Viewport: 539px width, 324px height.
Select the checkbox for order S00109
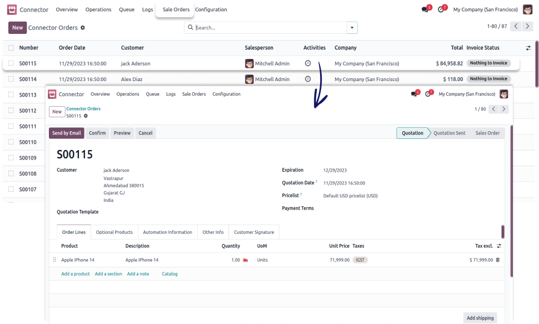tap(11, 157)
